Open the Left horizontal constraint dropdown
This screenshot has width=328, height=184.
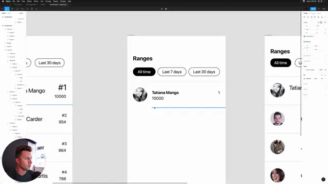coord(316,45)
